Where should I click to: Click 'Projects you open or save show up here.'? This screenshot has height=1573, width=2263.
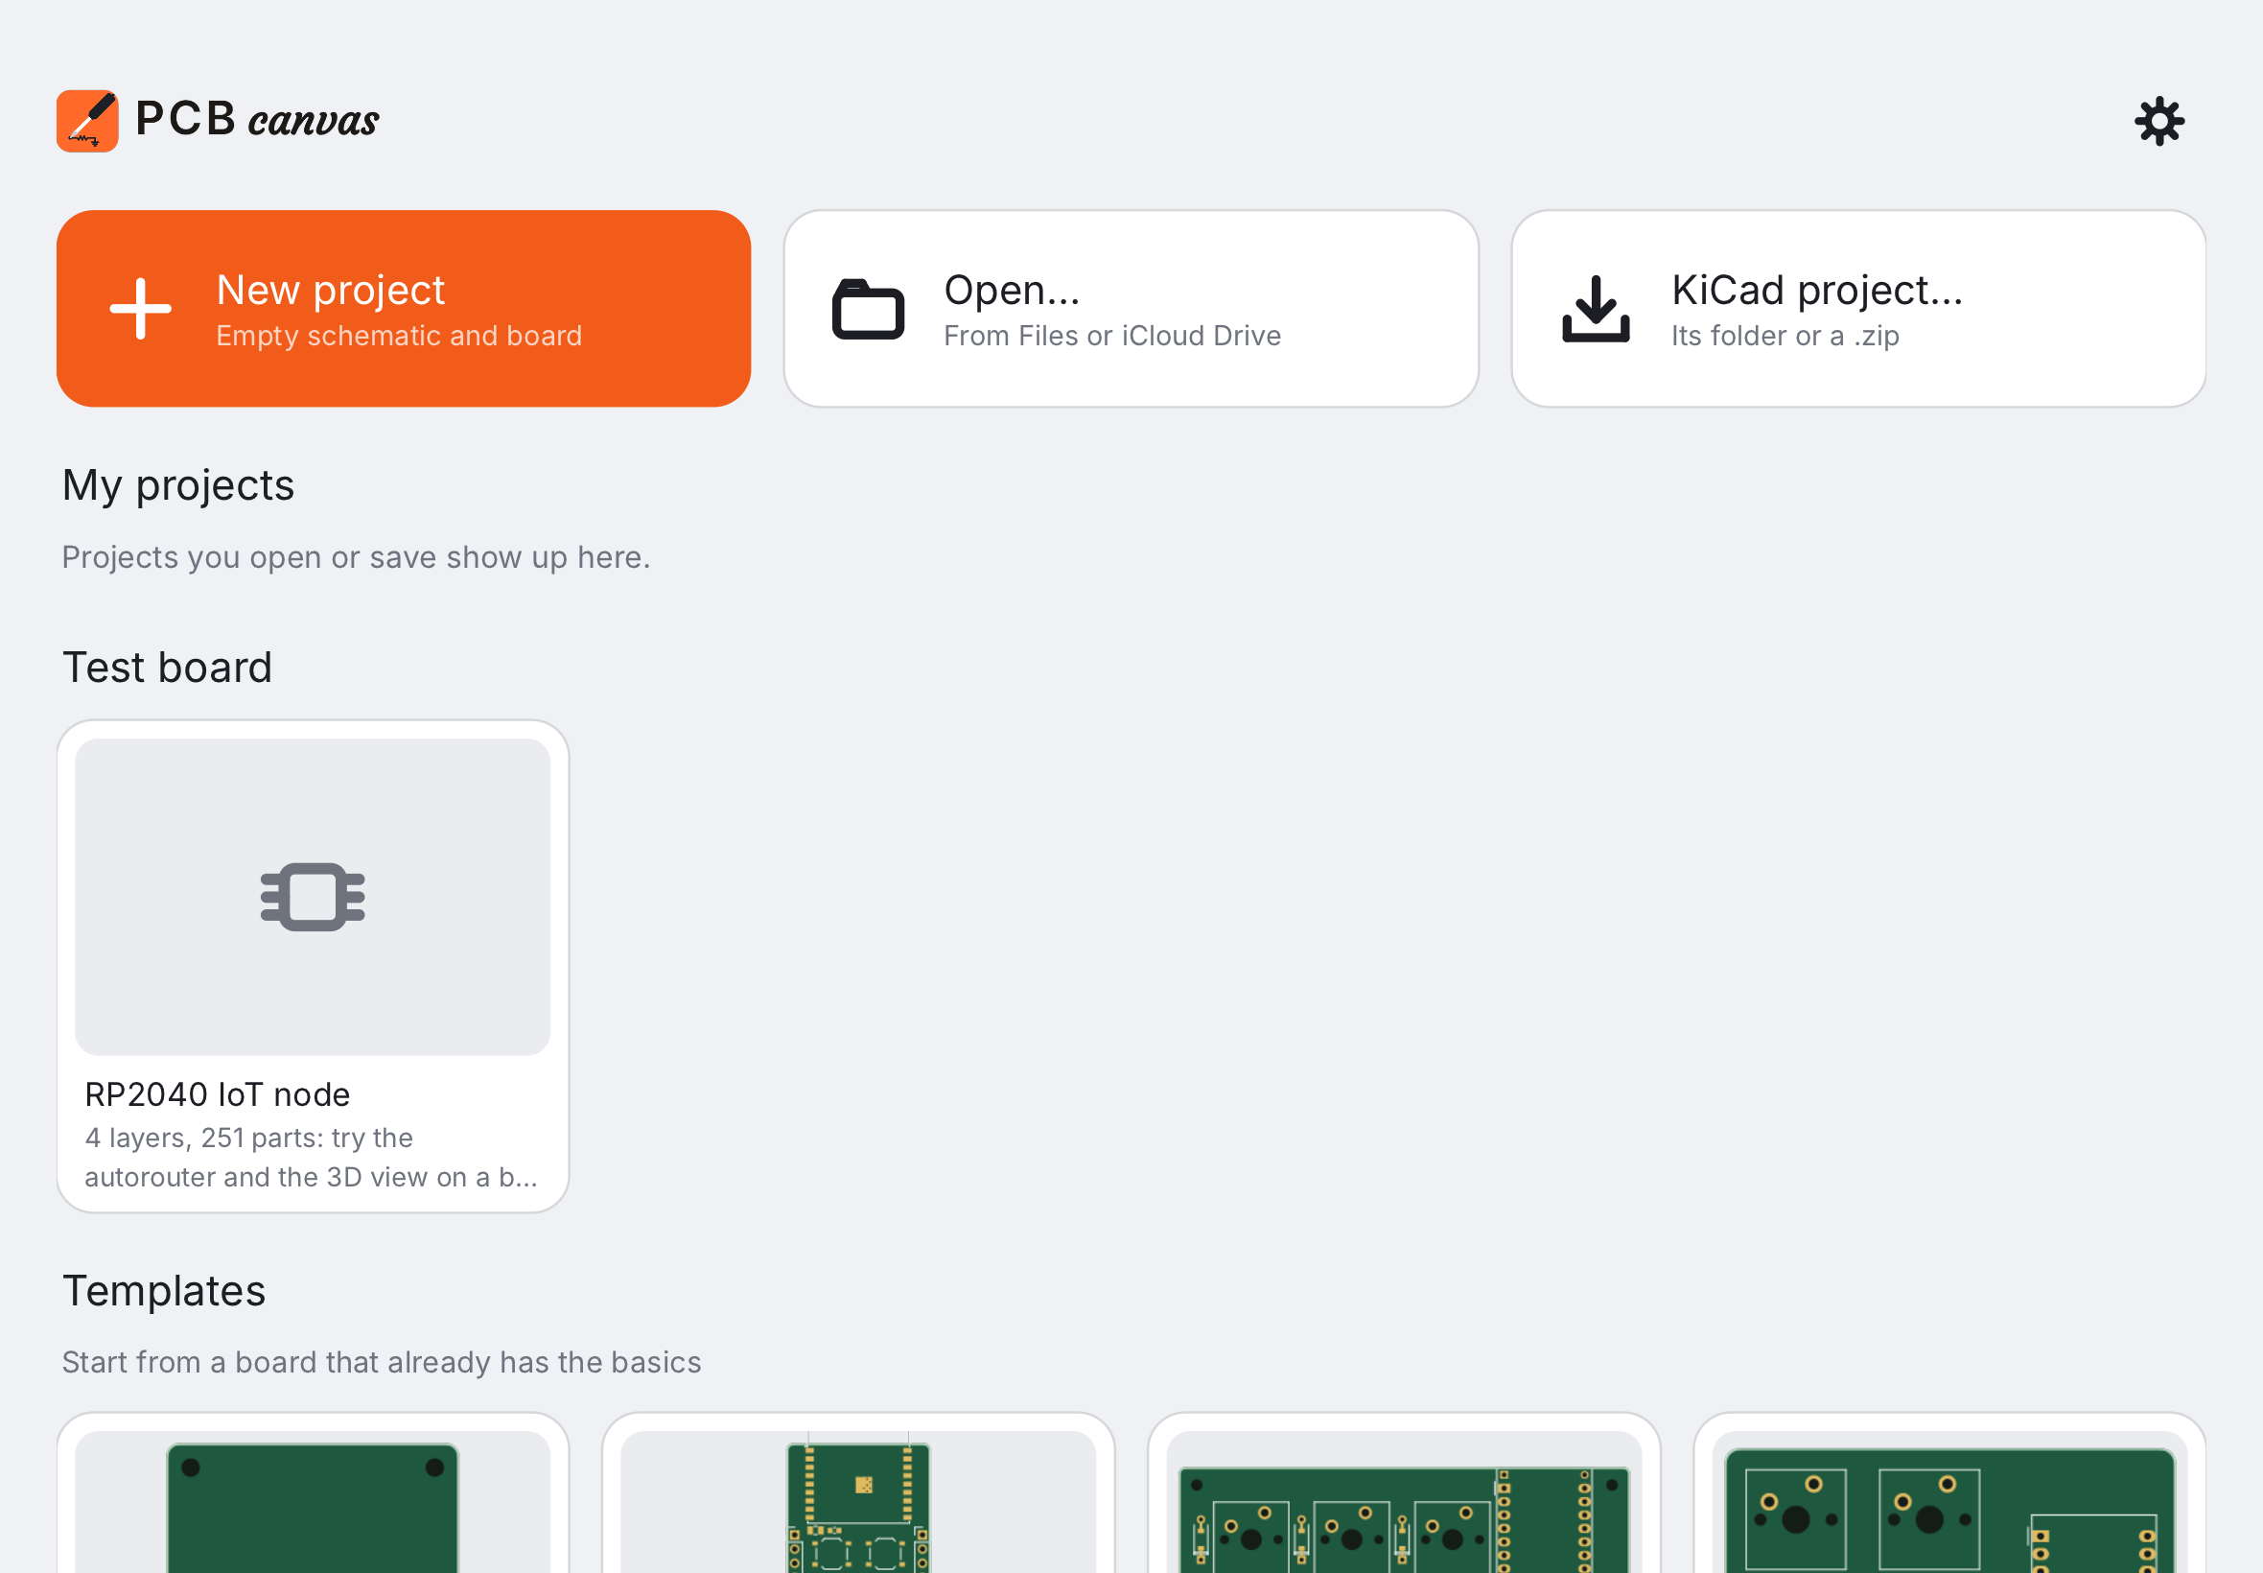(356, 558)
